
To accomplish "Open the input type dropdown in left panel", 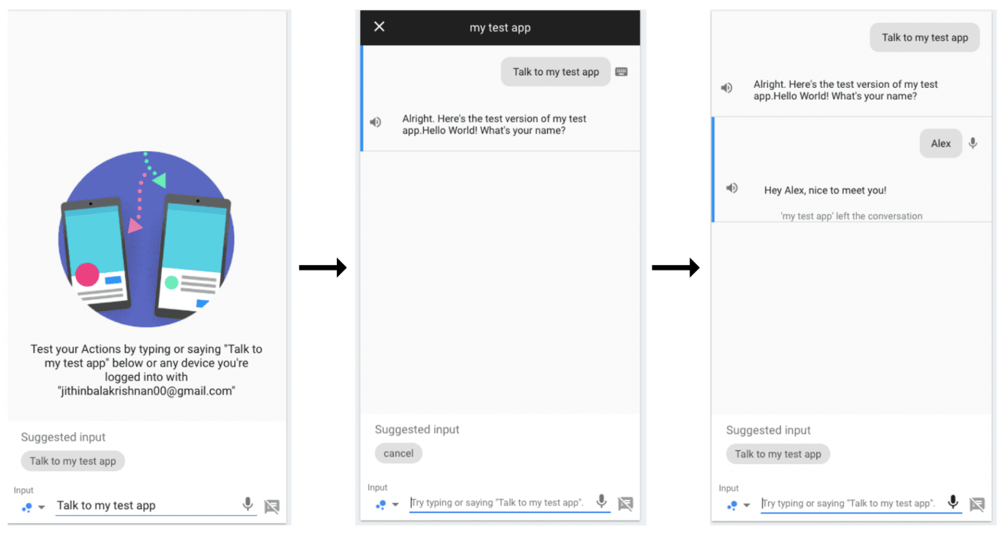I will 41,507.
